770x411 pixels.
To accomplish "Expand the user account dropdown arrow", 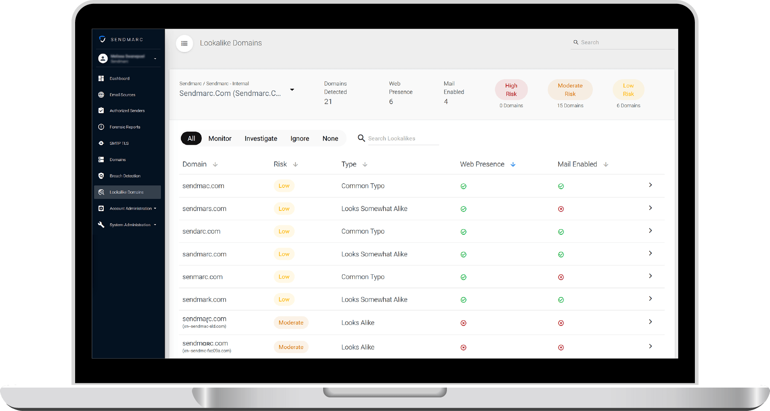I will pos(155,59).
